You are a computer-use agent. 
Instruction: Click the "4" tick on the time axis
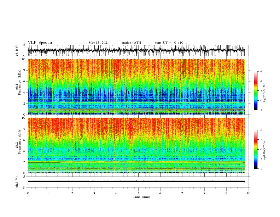(x=116, y=193)
